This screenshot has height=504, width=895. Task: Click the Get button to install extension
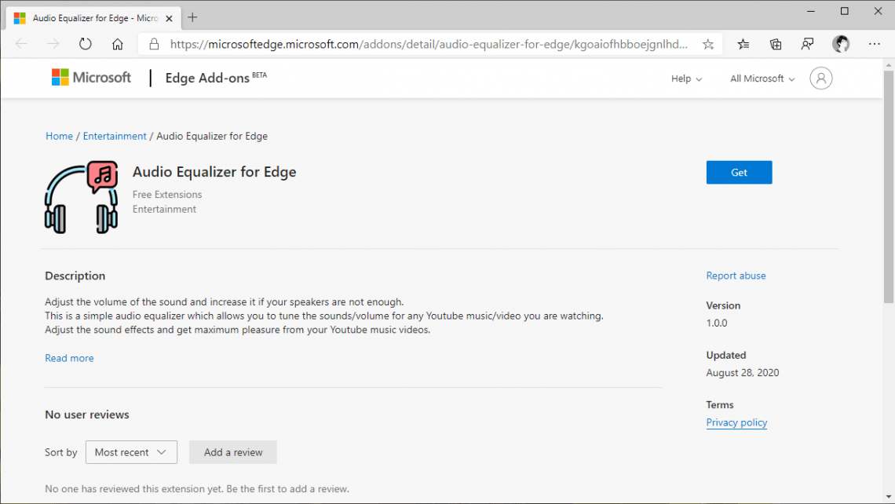pos(738,172)
